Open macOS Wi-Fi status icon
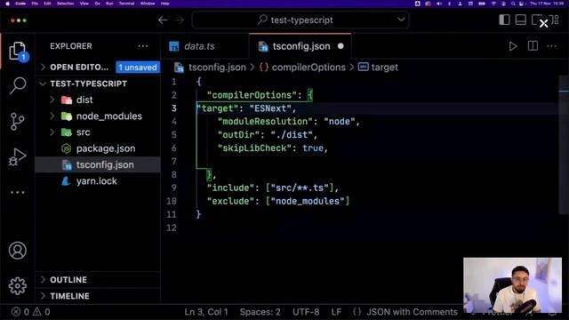 tap(493, 4)
